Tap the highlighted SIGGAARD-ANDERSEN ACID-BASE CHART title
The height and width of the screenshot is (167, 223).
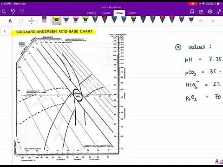pos(54,32)
